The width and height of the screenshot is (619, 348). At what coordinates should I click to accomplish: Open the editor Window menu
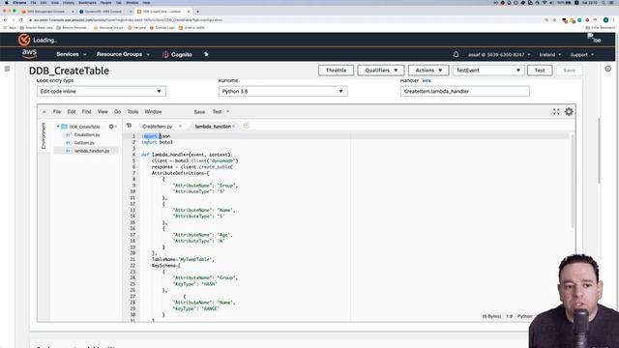[153, 112]
